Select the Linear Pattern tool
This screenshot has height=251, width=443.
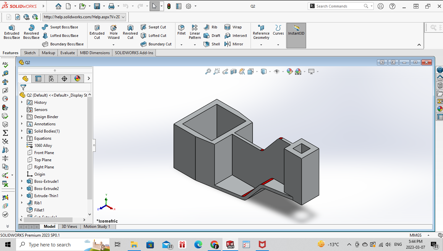click(195, 32)
